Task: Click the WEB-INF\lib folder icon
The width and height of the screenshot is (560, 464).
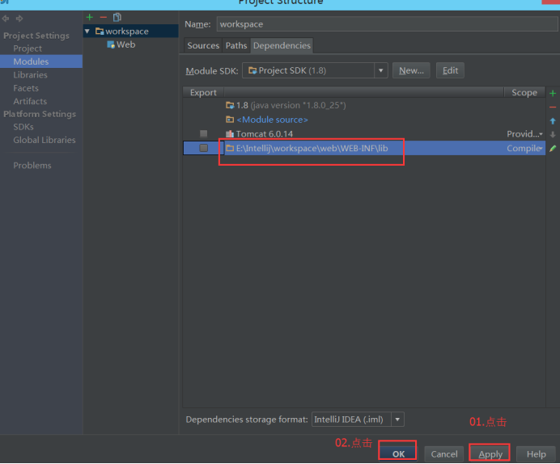Action: click(230, 148)
